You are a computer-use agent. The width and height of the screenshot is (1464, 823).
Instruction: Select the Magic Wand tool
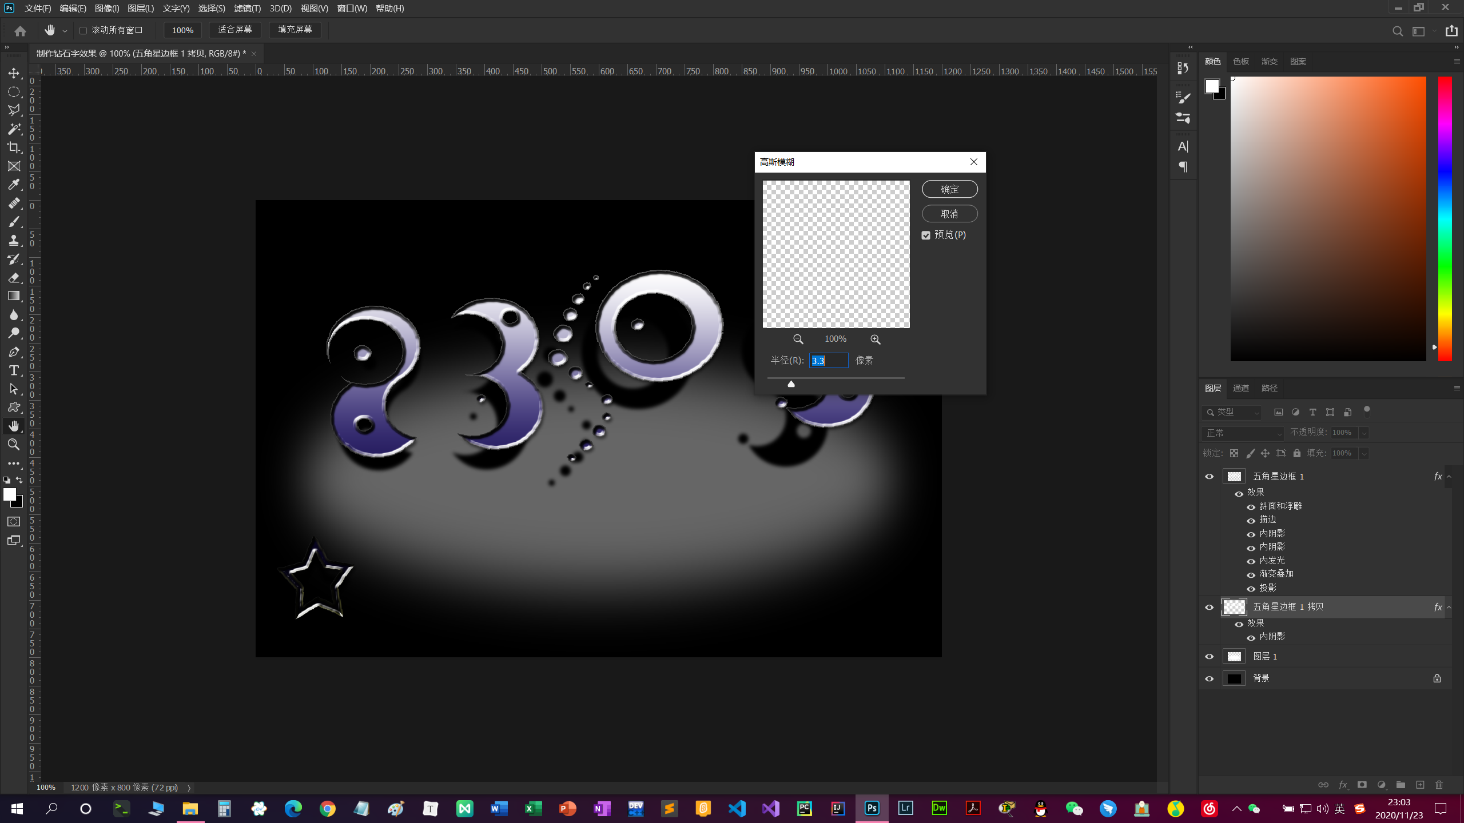pyautogui.click(x=14, y=129)
